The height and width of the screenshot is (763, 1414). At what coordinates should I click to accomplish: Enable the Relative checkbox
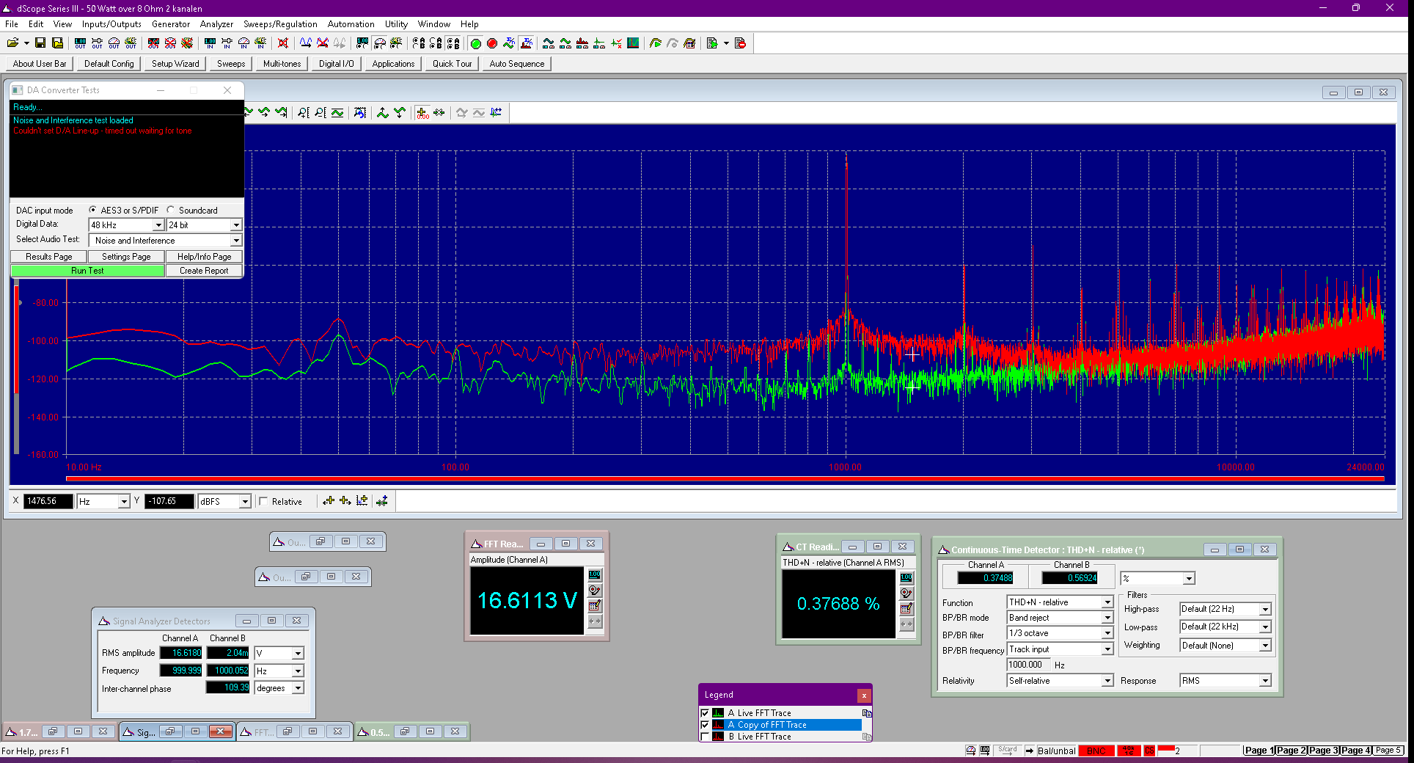click(263, 502)
